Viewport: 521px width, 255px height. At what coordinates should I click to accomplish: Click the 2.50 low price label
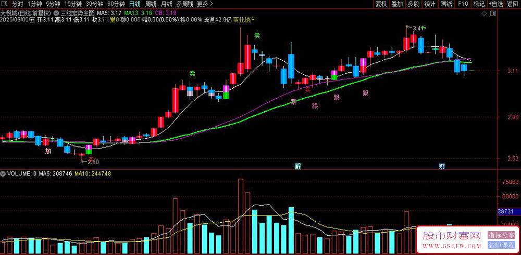(x=93, y=162)
